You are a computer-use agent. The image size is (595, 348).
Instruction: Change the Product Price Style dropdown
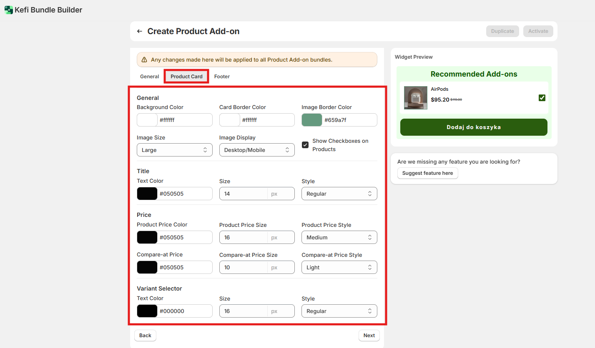pyautogui.click(x=339, y=237)
